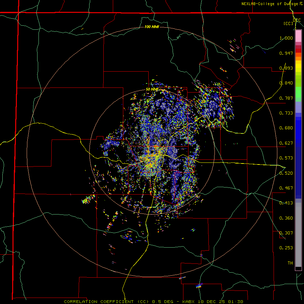Click the CORRELATION COEFFICIENT (CC) 0.5 DEG caption
Image resolution: width=304 pixels, height=304 pixels.
point(119,302)
